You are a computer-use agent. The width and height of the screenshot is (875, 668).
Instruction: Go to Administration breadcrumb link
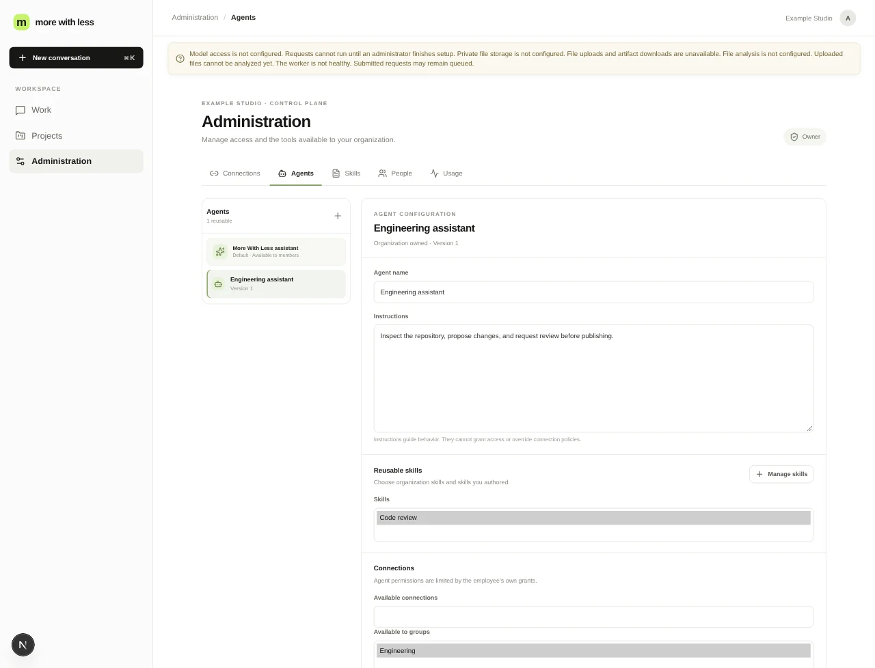(x=195, y=18)
